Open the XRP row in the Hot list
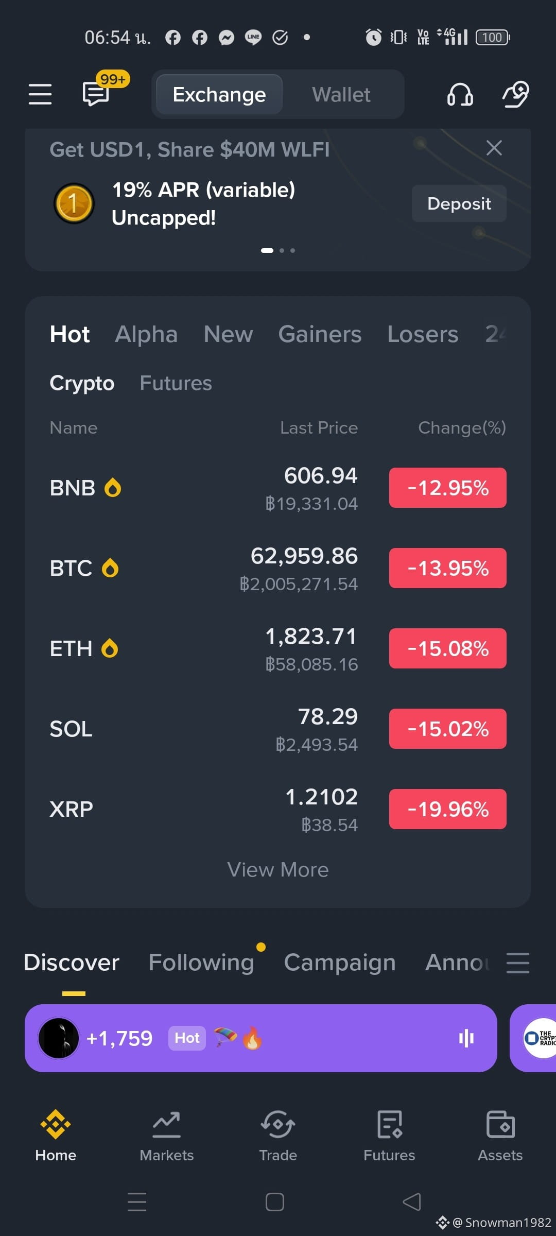Viewport: 556px width, 1236px height. click(278, 809)
